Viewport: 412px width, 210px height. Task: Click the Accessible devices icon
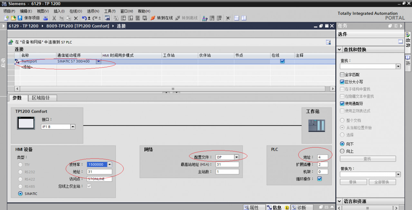(205, 18)
